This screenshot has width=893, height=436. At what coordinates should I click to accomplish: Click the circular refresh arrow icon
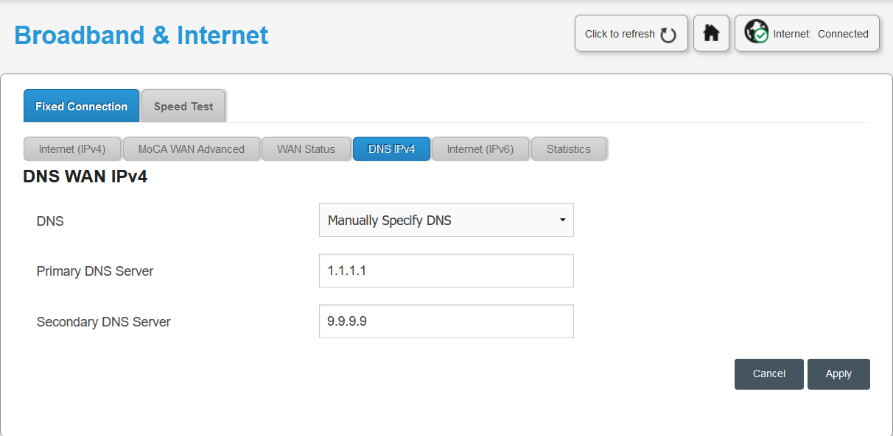tap(668, 35)
